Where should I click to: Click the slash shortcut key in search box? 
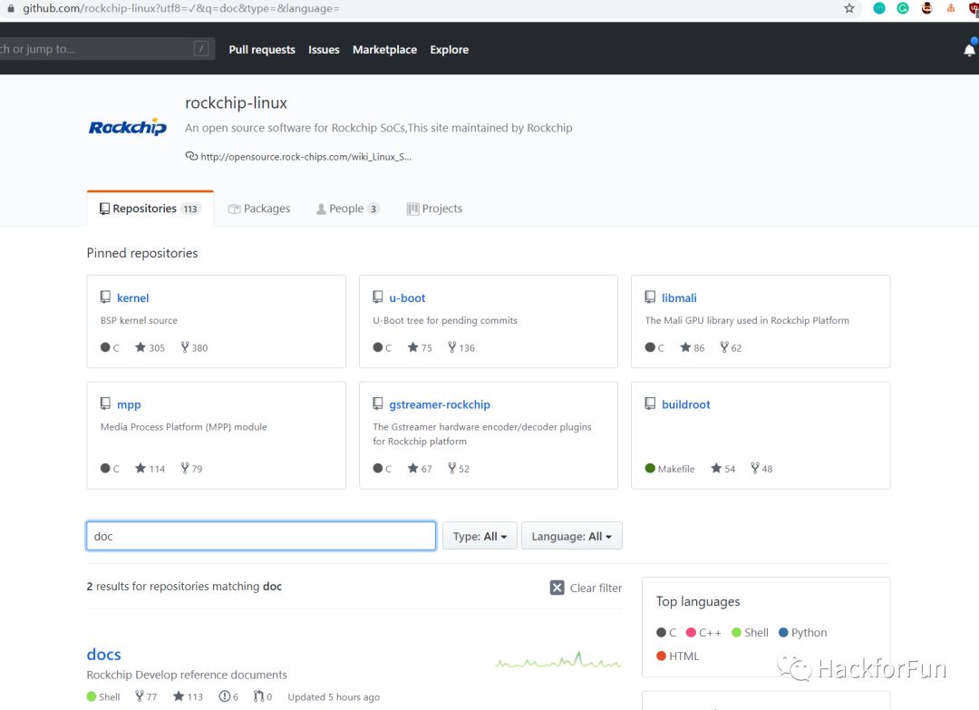coord(201,49)
